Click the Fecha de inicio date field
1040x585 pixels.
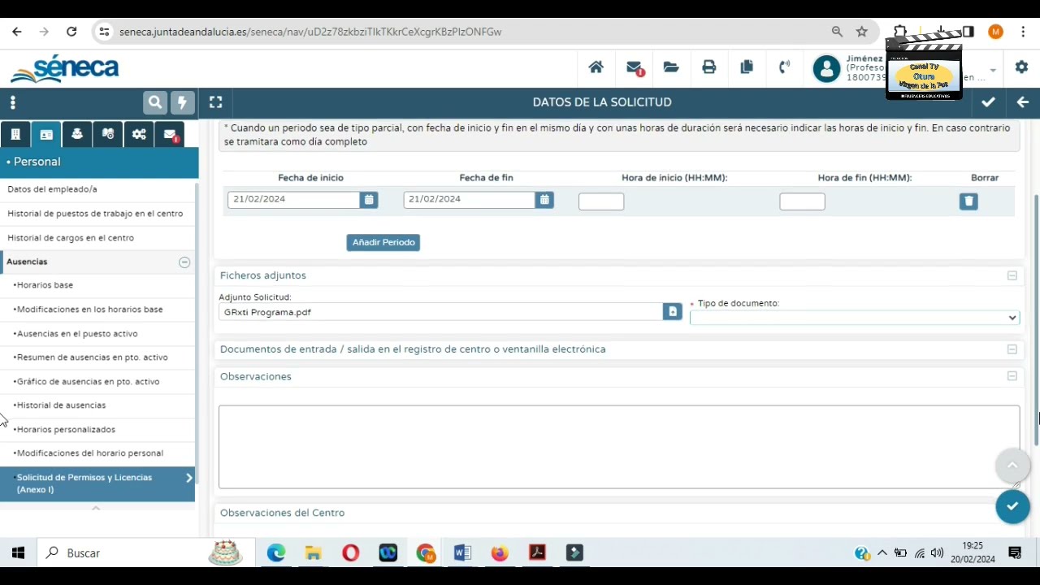(x=294, y=200)
